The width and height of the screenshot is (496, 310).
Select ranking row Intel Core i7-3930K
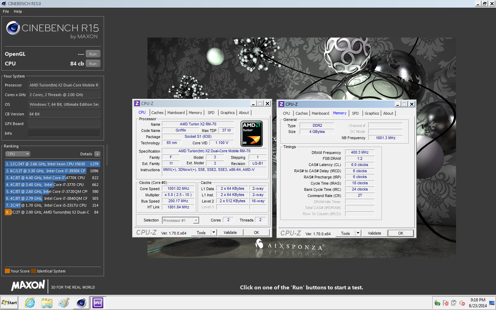pyautogui.click(x=52, y=171)
